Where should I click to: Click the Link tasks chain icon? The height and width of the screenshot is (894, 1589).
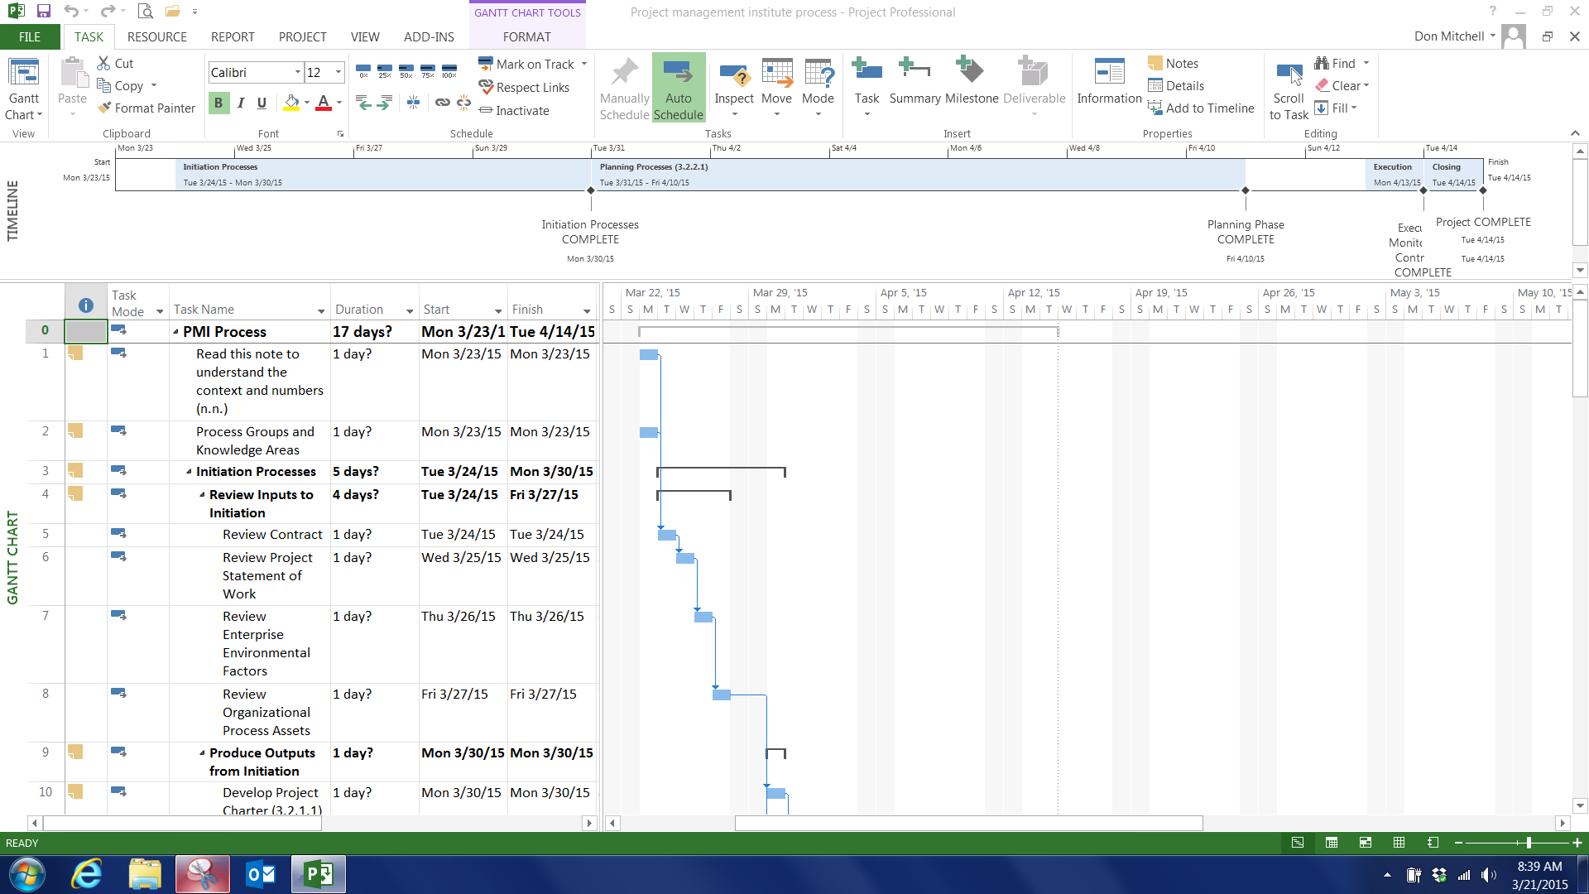coord(443,103)
